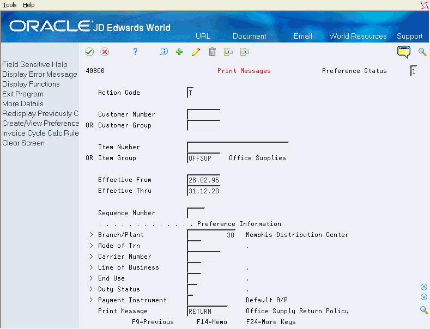Open the Support header link
The image size is (430, 329).
(x=409, y=36)
